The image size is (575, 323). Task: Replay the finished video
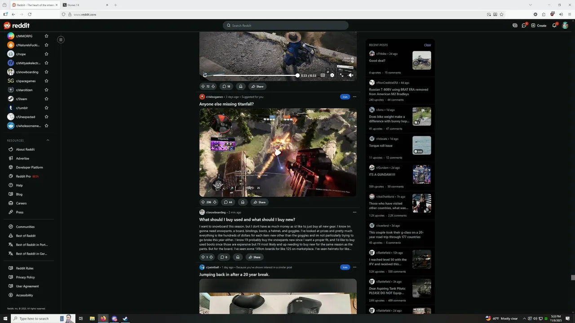pyautogui.click(x=205, y=75)
